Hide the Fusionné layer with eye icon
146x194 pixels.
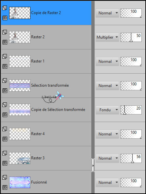click(x=5, y=187)
